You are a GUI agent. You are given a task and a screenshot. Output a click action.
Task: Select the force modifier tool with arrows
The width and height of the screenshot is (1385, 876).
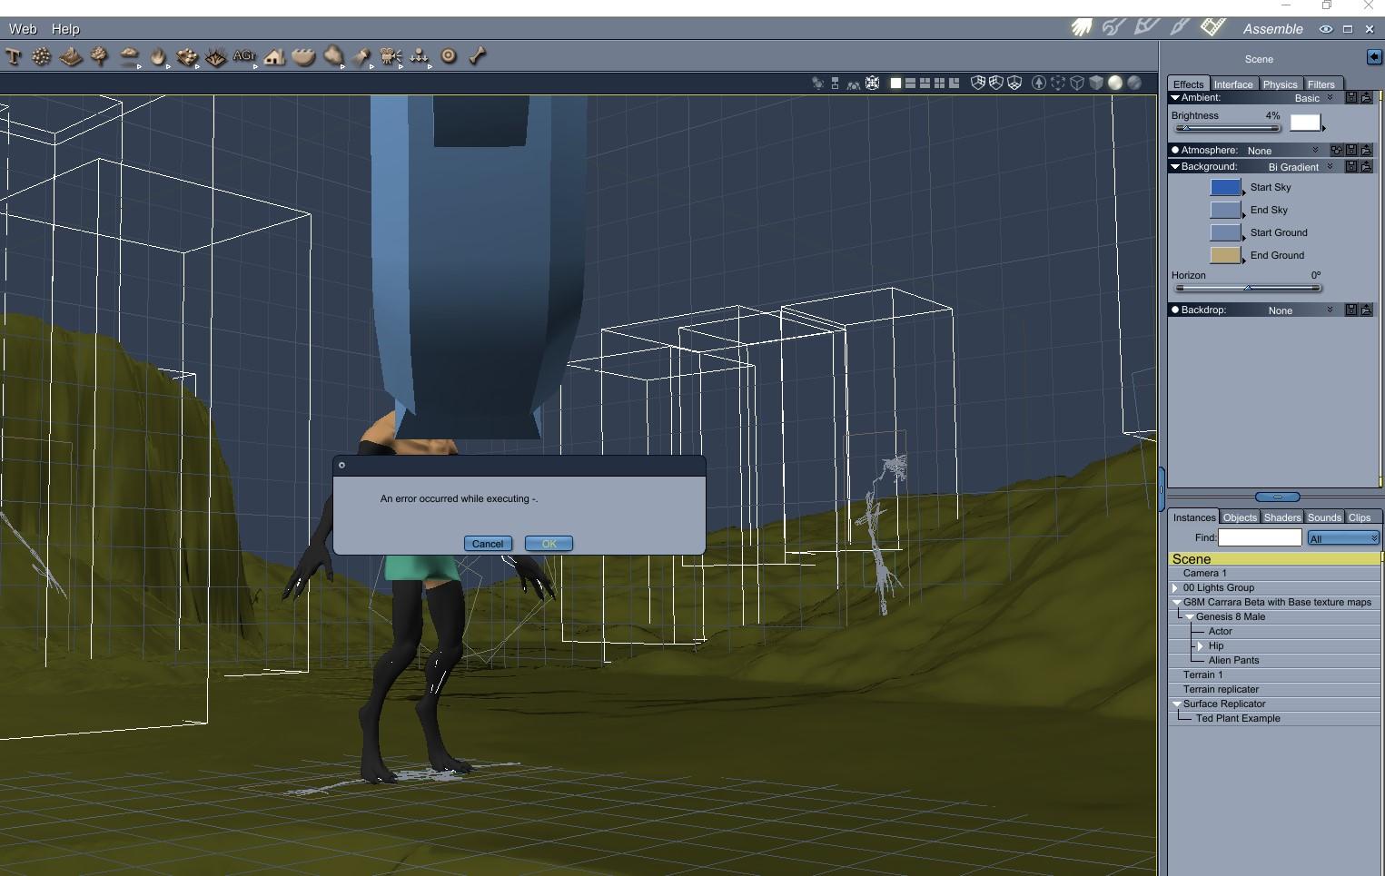(419, 56)
